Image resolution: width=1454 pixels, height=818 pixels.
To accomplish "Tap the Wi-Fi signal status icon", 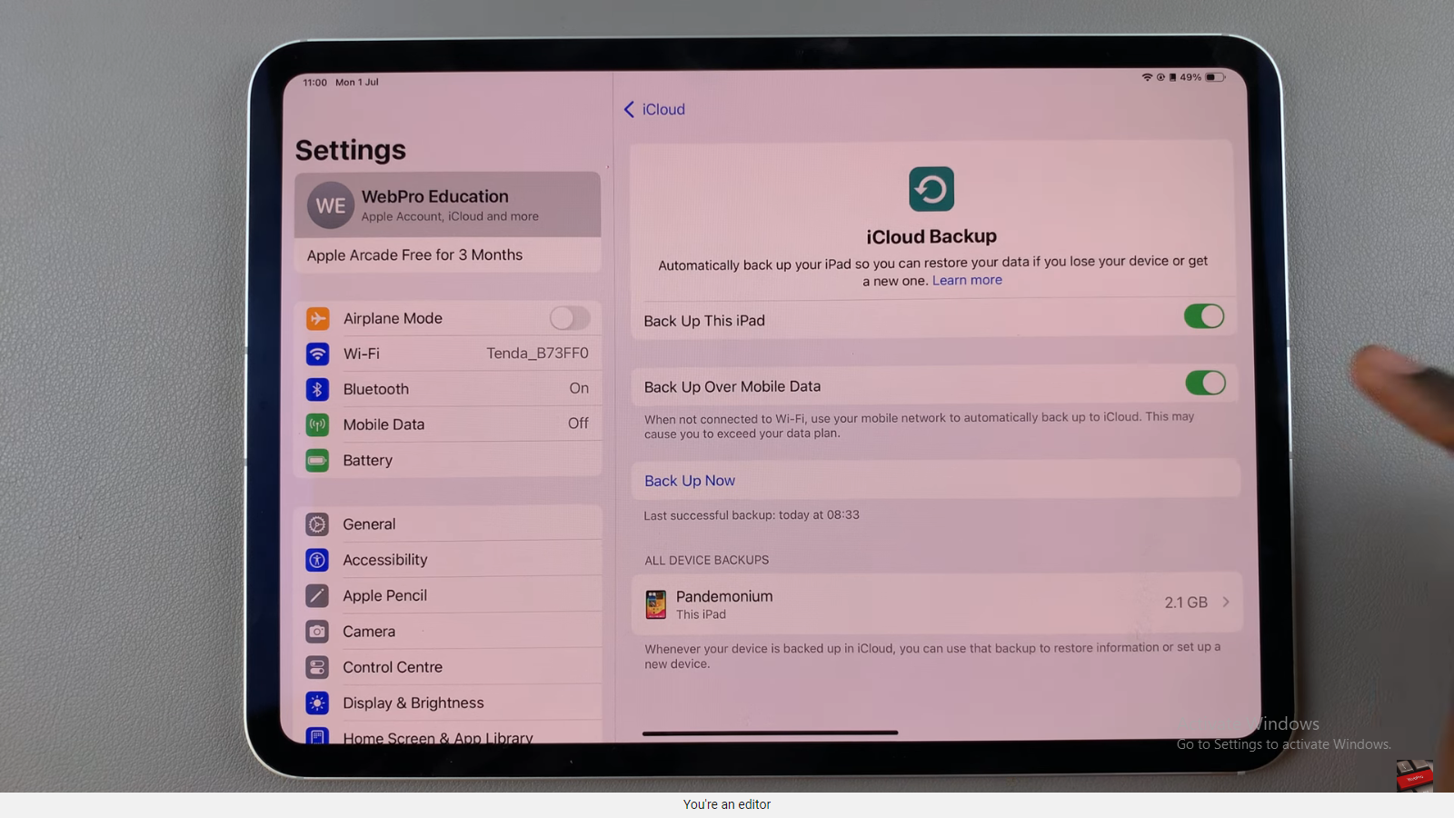I will coord(1147,77).
